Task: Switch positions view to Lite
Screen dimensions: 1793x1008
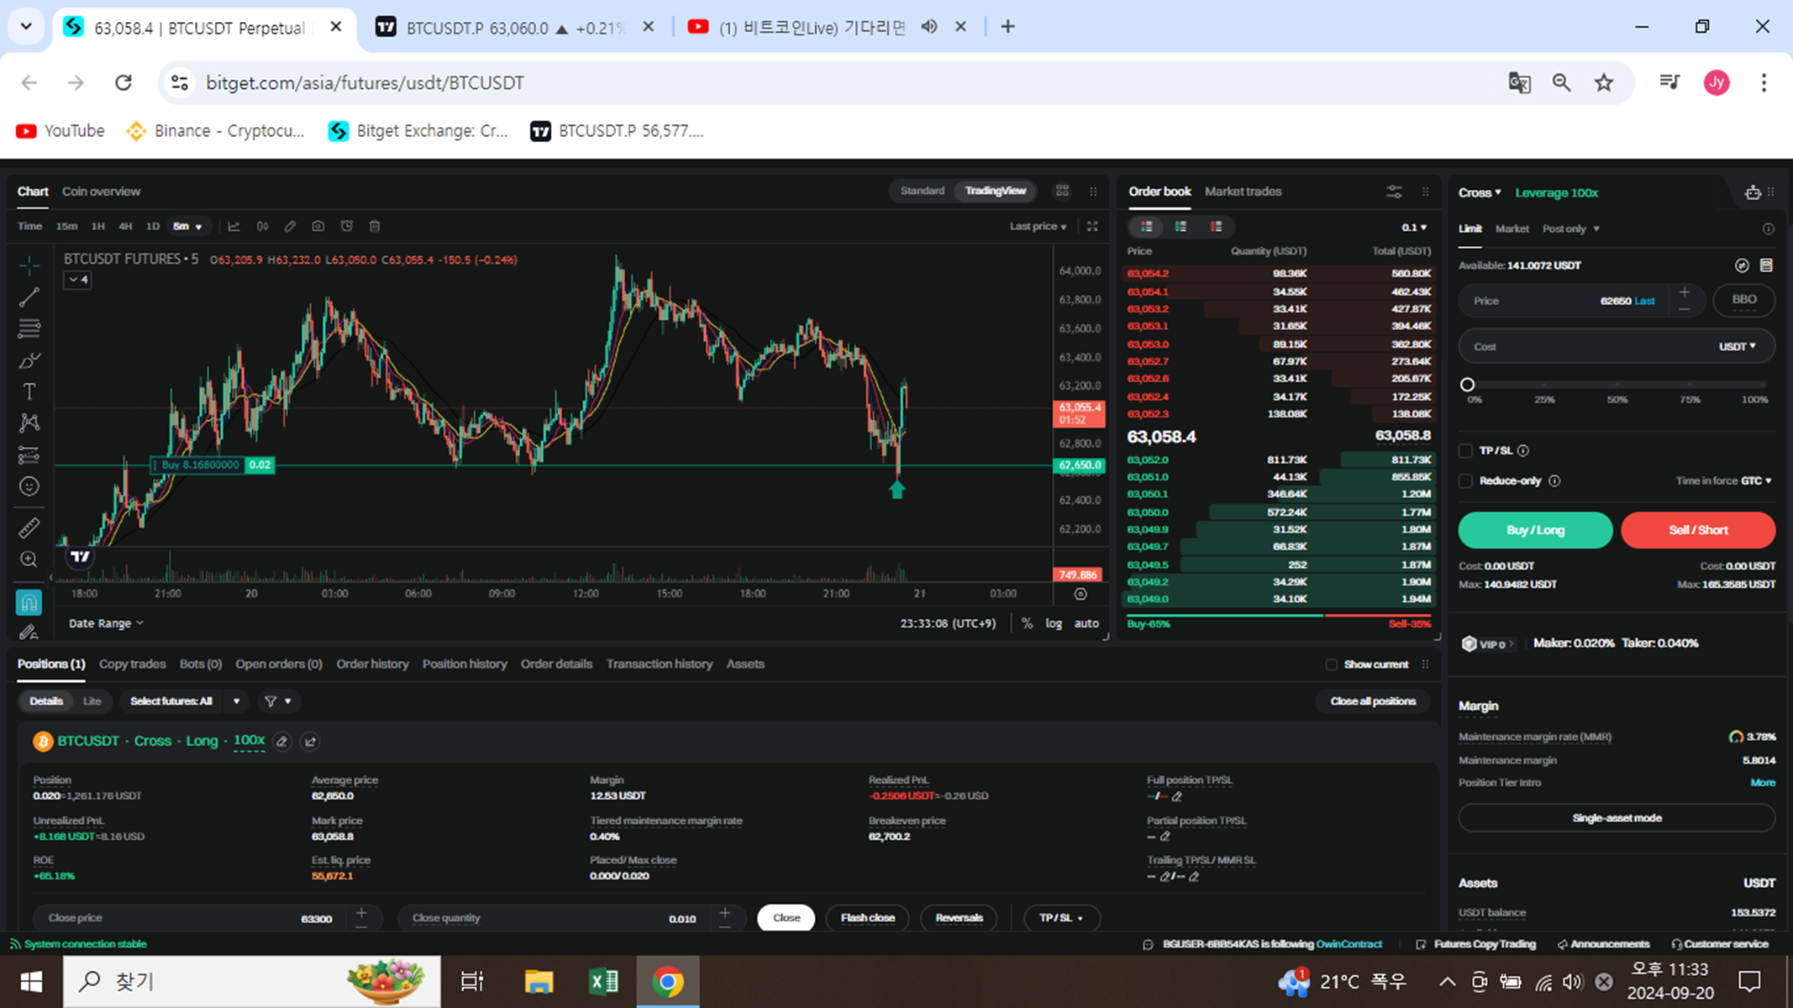Action: point(92,701)
